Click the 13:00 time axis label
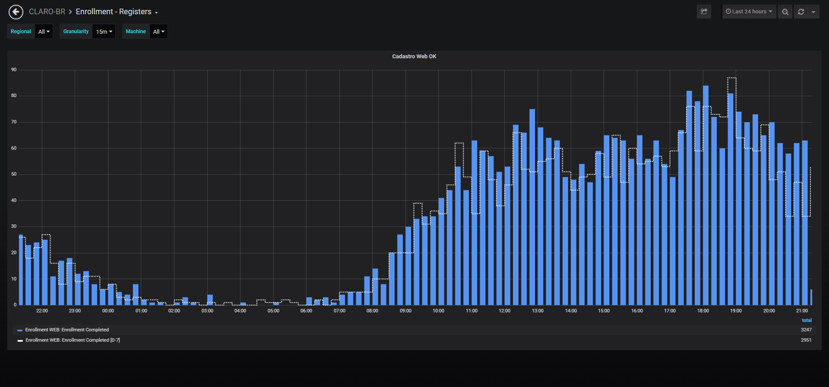This screenshot has height=387, width=829. pyautogui.click(x=538, y=311)
